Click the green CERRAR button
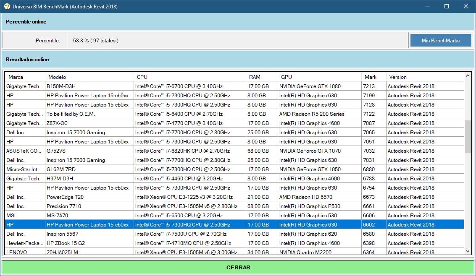The width and height of the screenshot is (476, 276). (238, 268)
